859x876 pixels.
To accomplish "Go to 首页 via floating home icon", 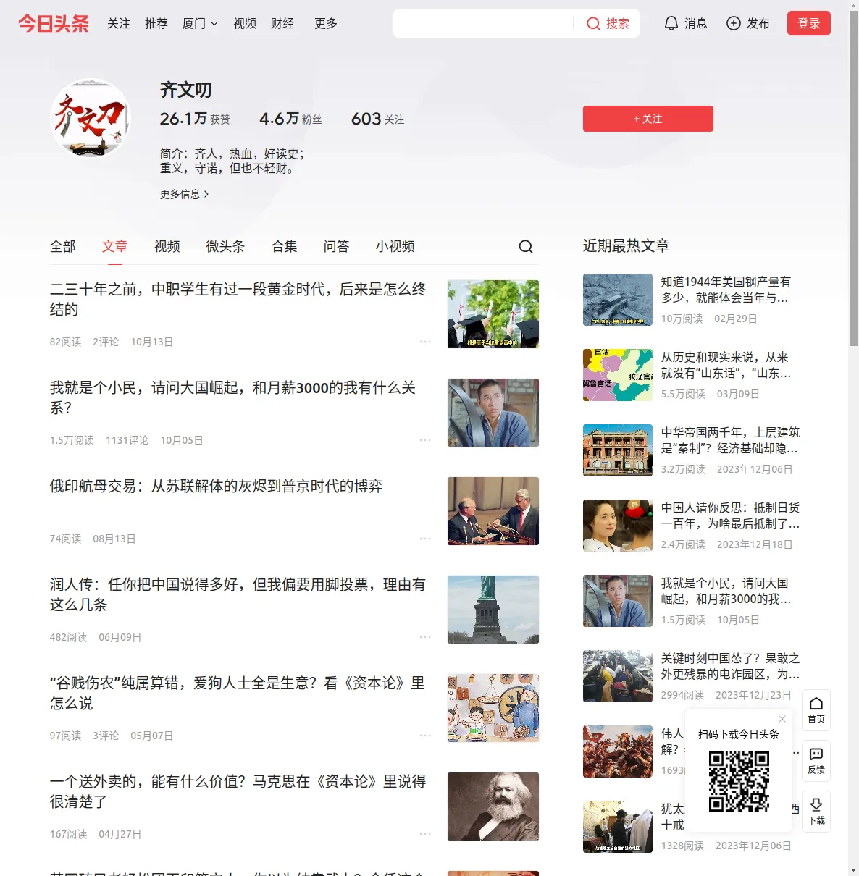I will coord(816,710).
